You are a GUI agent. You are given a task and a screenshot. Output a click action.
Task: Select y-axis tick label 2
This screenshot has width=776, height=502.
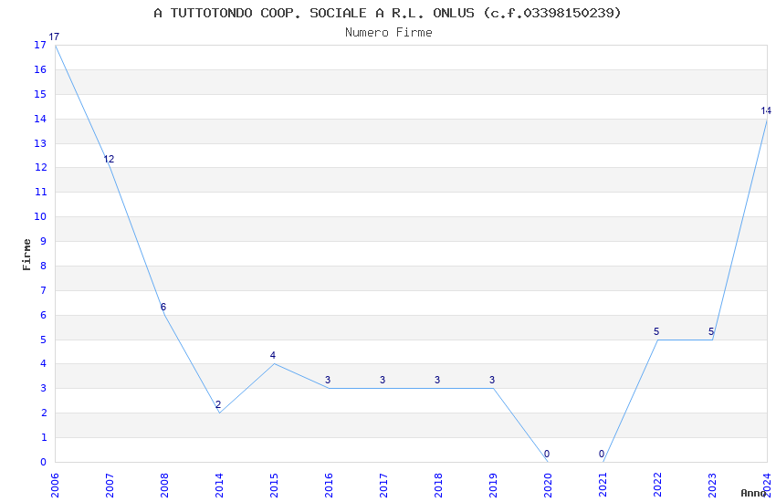[44, 413]
